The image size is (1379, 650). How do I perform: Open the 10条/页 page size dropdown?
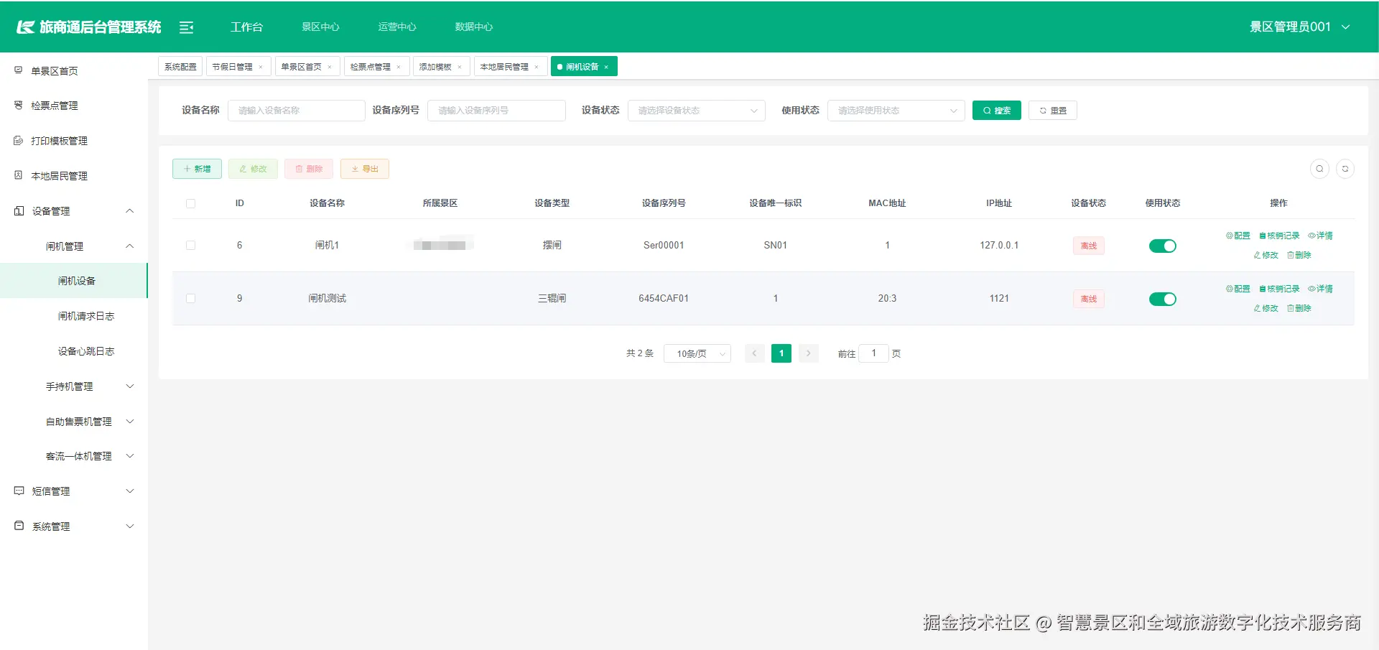[x=696, y=353]
